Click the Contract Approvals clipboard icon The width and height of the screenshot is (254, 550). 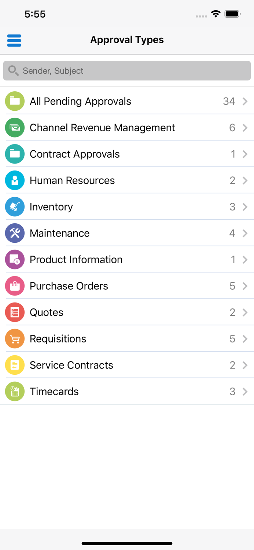[14, 154]
